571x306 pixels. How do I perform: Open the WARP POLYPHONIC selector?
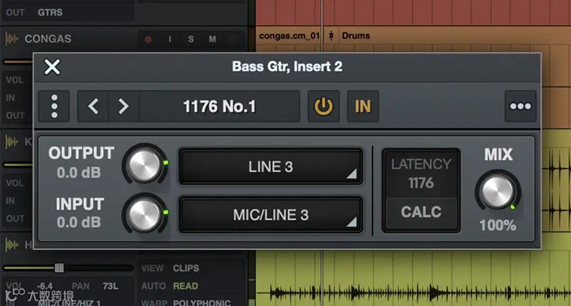(x=202, y=303)
